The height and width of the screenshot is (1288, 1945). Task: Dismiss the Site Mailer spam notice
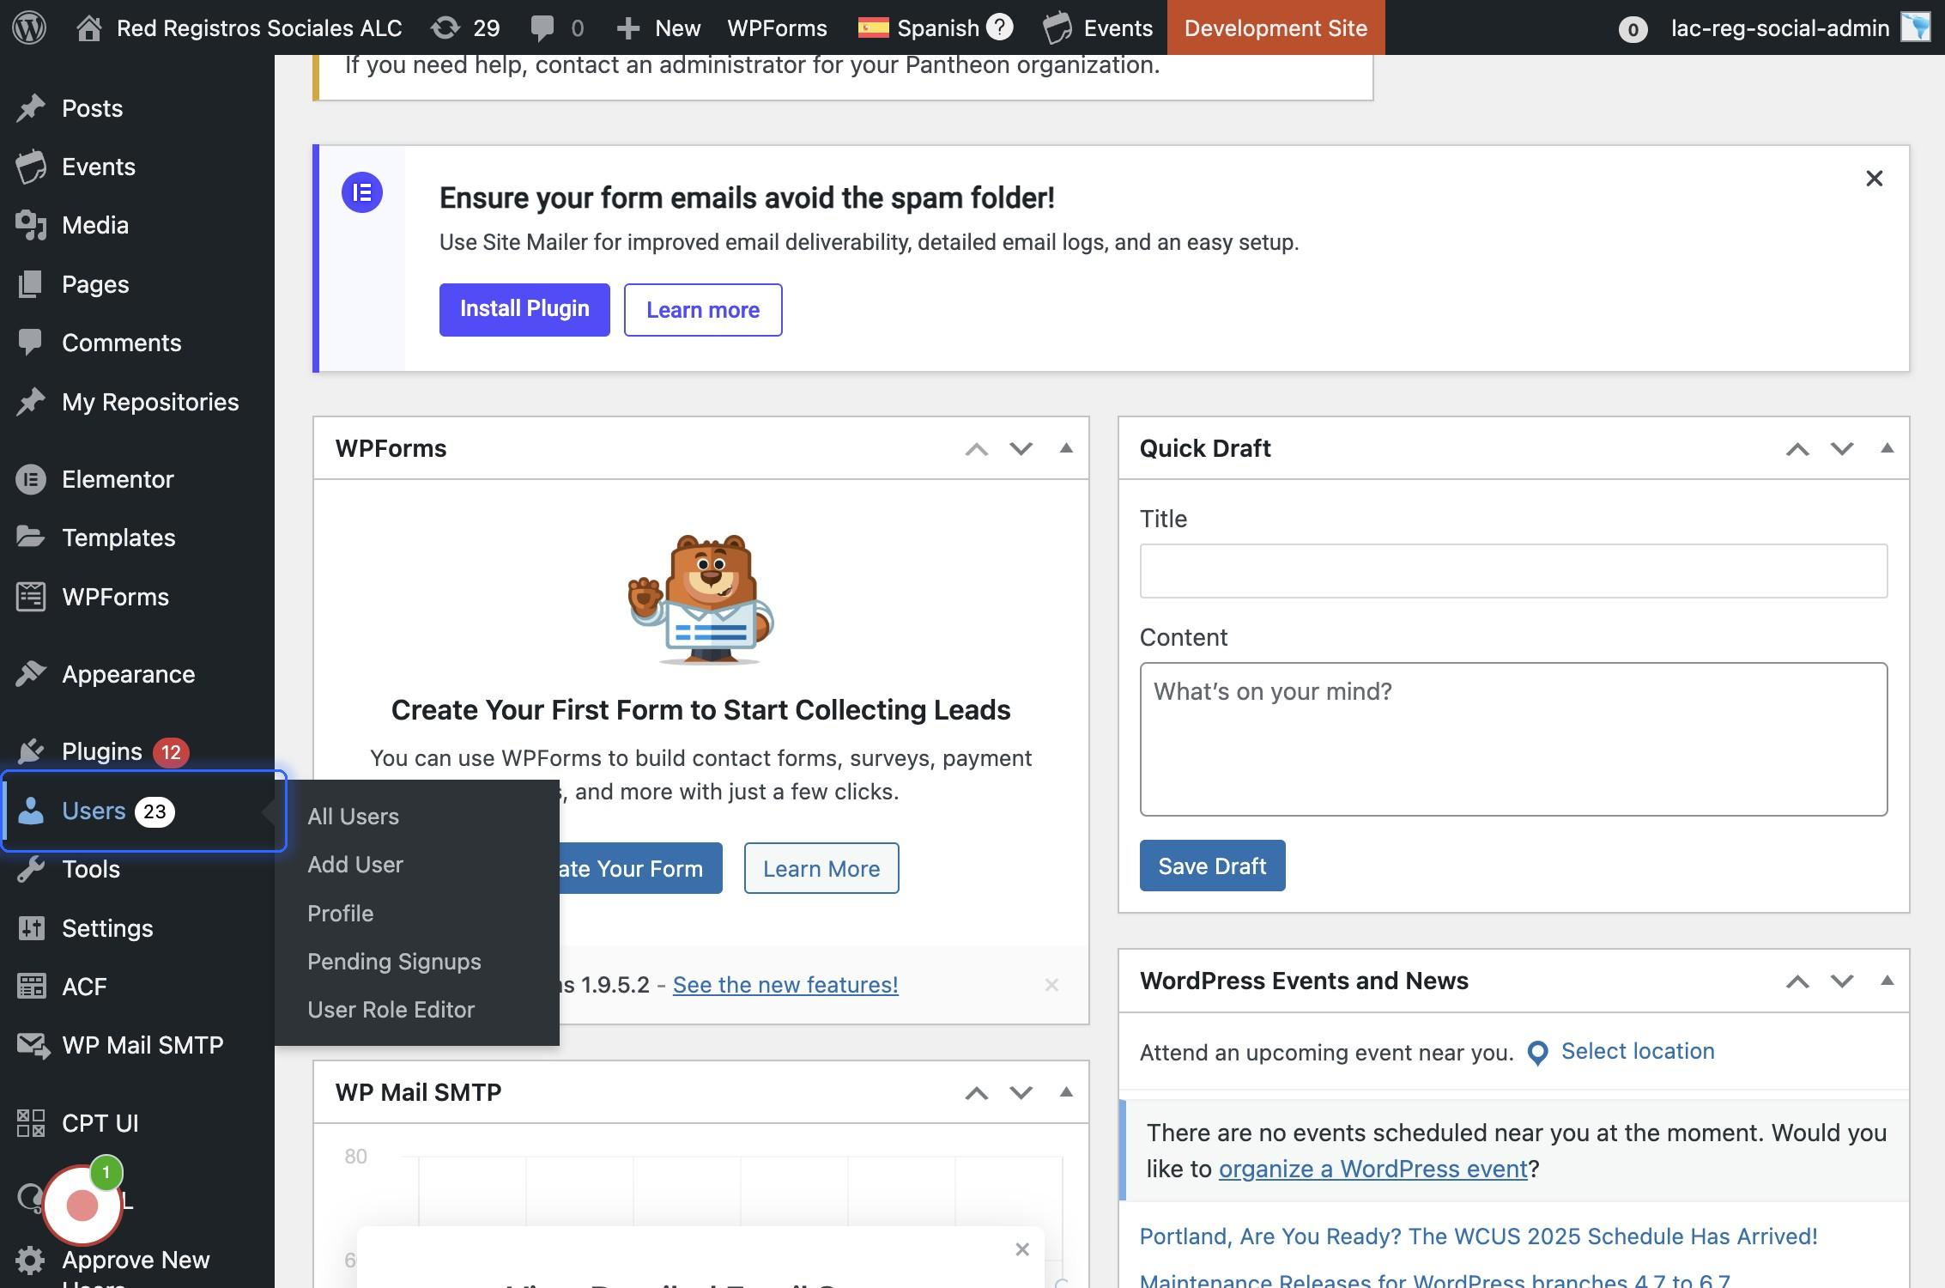pos(1875,179)
